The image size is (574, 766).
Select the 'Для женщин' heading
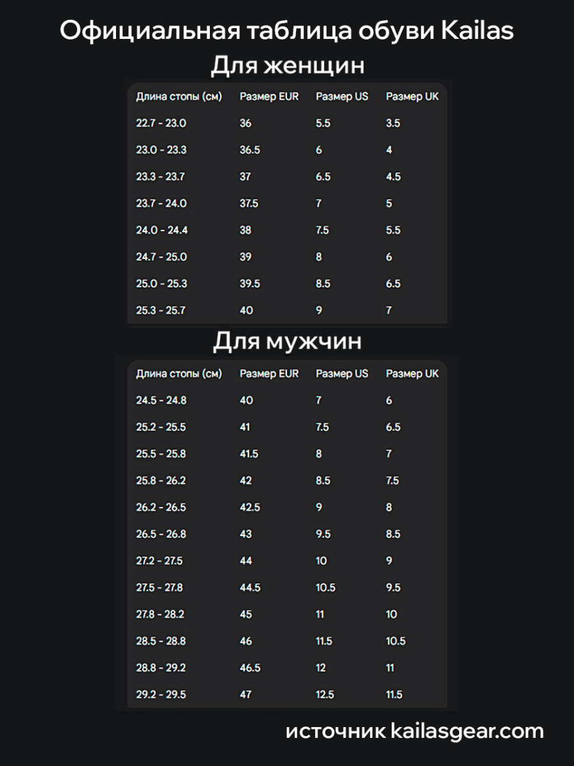pyautogui.click(x=287, y=66)
